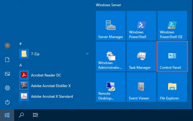
Task: Open the Settings gear icon
Action: point(7,88)
